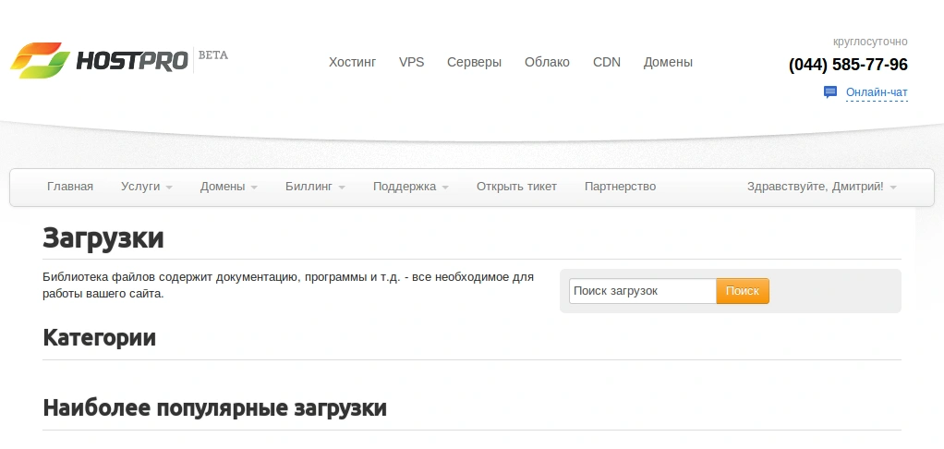The image size is (944, 449).
Task: Expand the Поддержка dropdown
Action: [x=411, y=187]
